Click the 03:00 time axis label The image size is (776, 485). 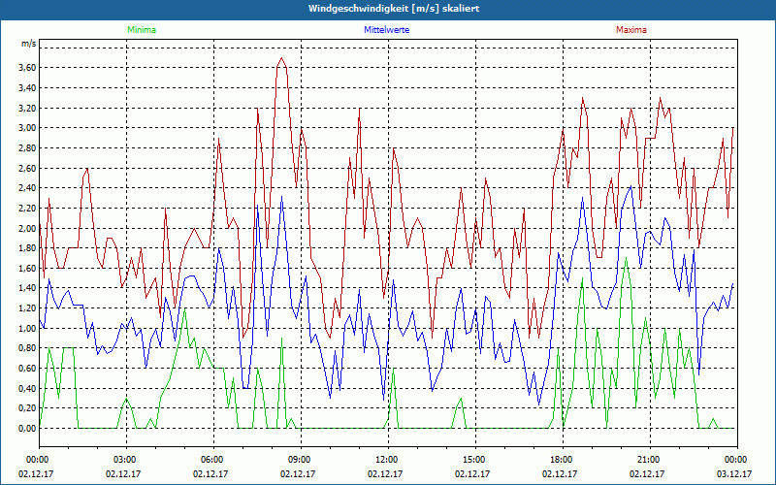tap(126, 460)
